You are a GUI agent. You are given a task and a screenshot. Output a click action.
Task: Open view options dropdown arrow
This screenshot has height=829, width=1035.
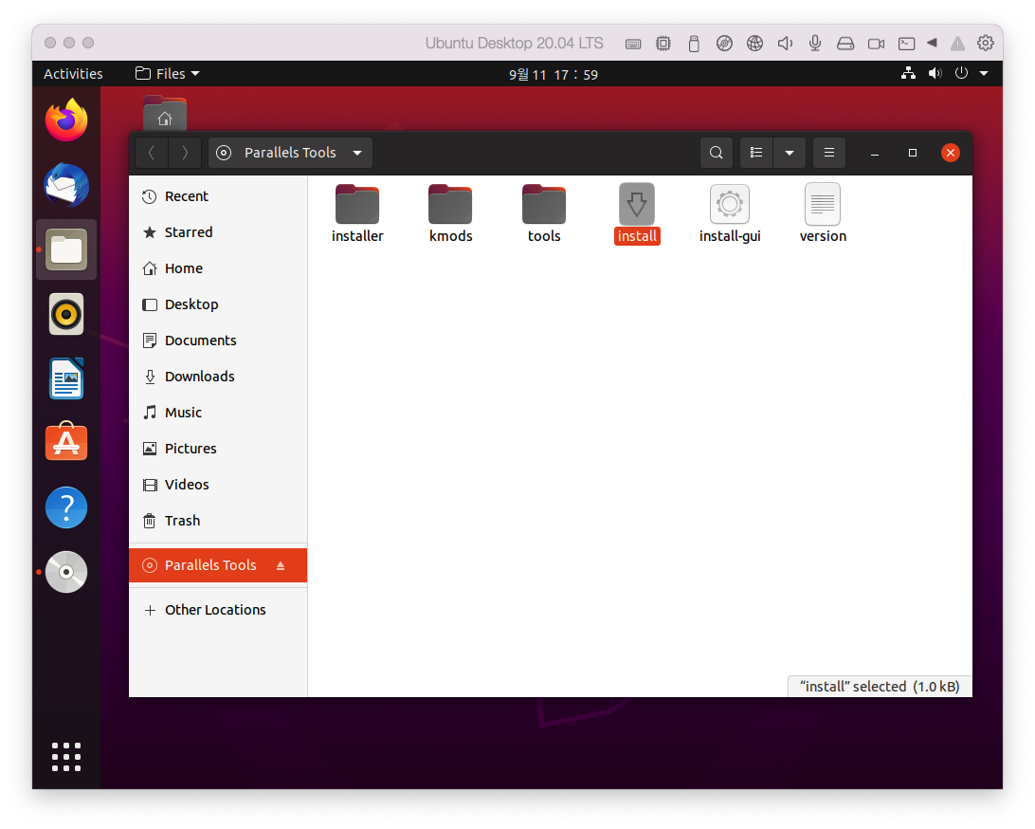(x=790, y=154)
